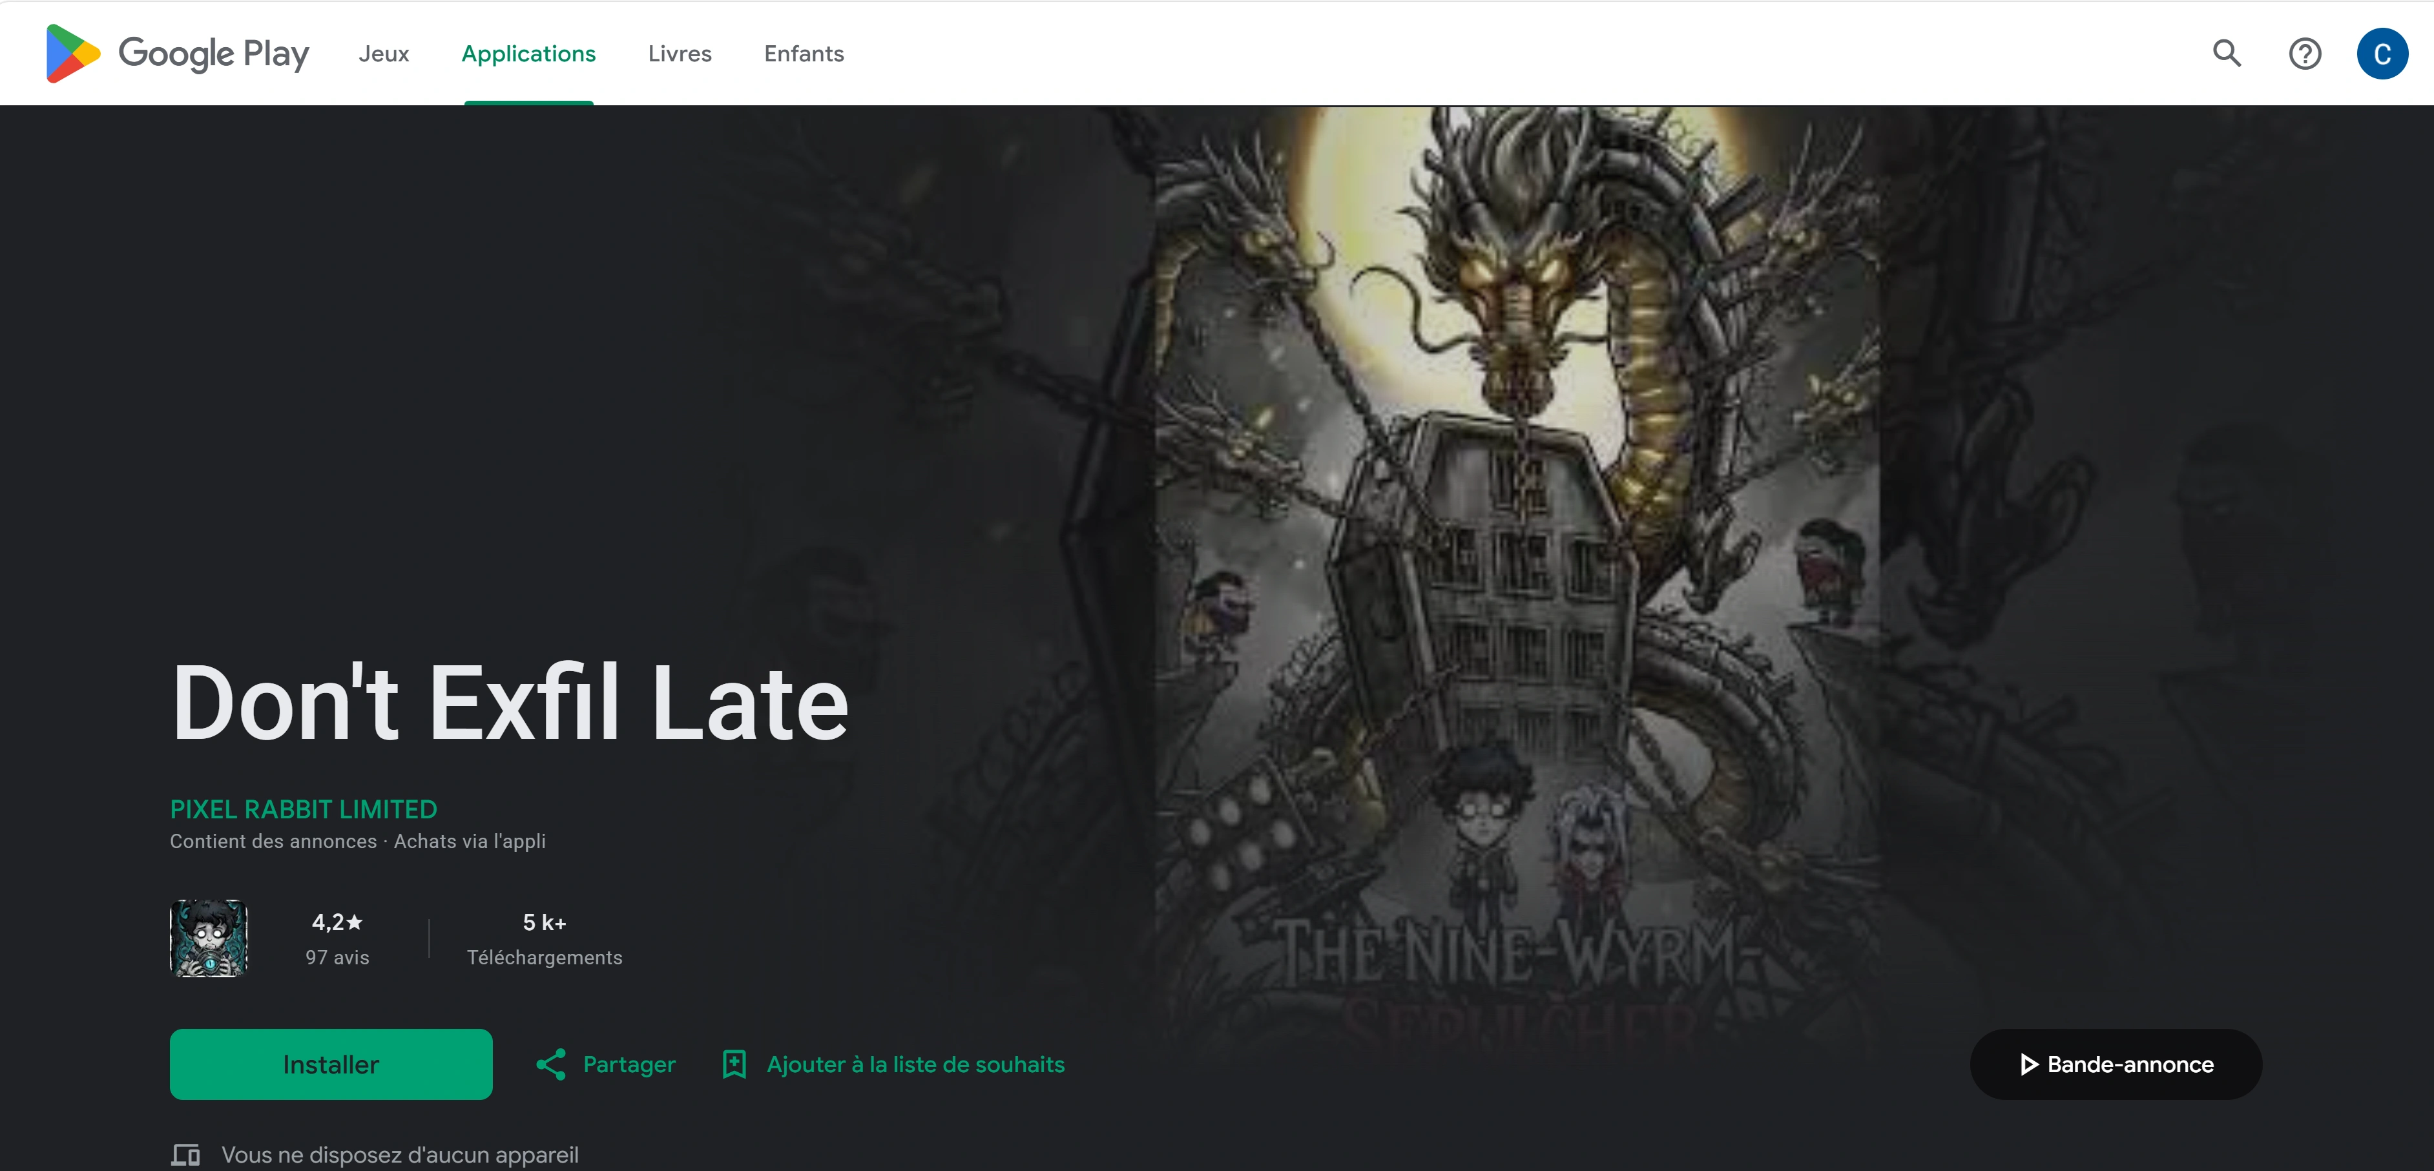
Task: Install the app with Installer button
Action: (x=331, y=1064)
